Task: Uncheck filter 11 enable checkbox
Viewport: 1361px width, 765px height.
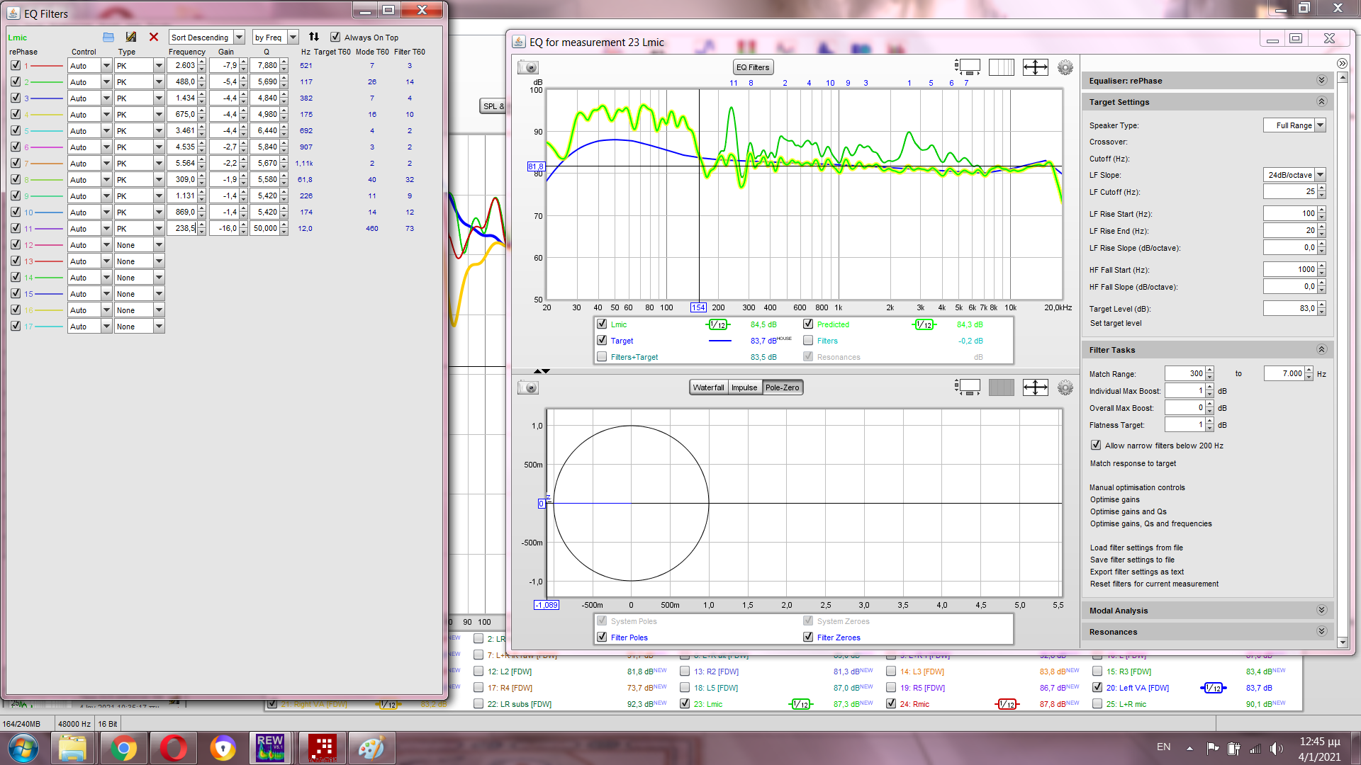Action: coord(16,228)
